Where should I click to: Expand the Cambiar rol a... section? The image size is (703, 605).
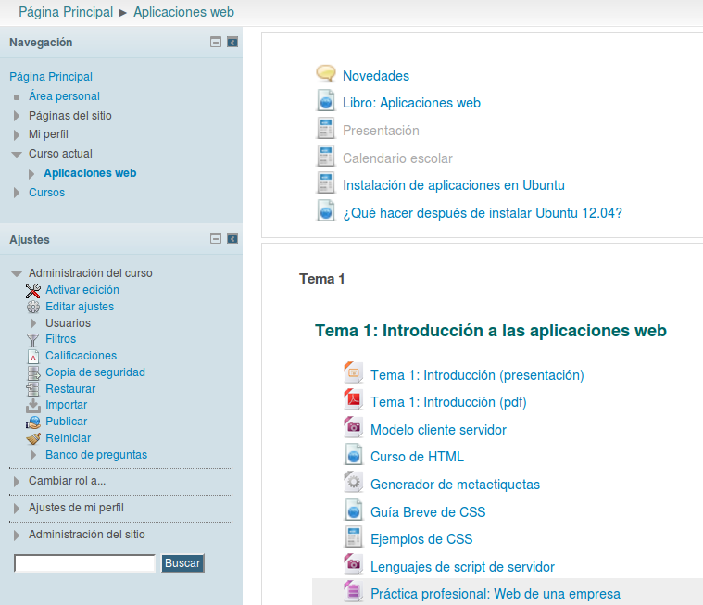click(17, 482)
